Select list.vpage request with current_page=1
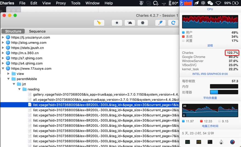 [90, 105]
